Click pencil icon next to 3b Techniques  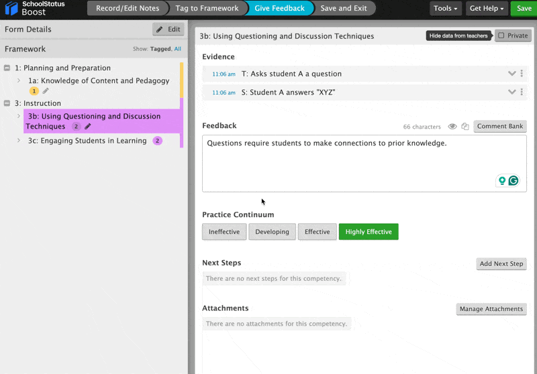88,127
